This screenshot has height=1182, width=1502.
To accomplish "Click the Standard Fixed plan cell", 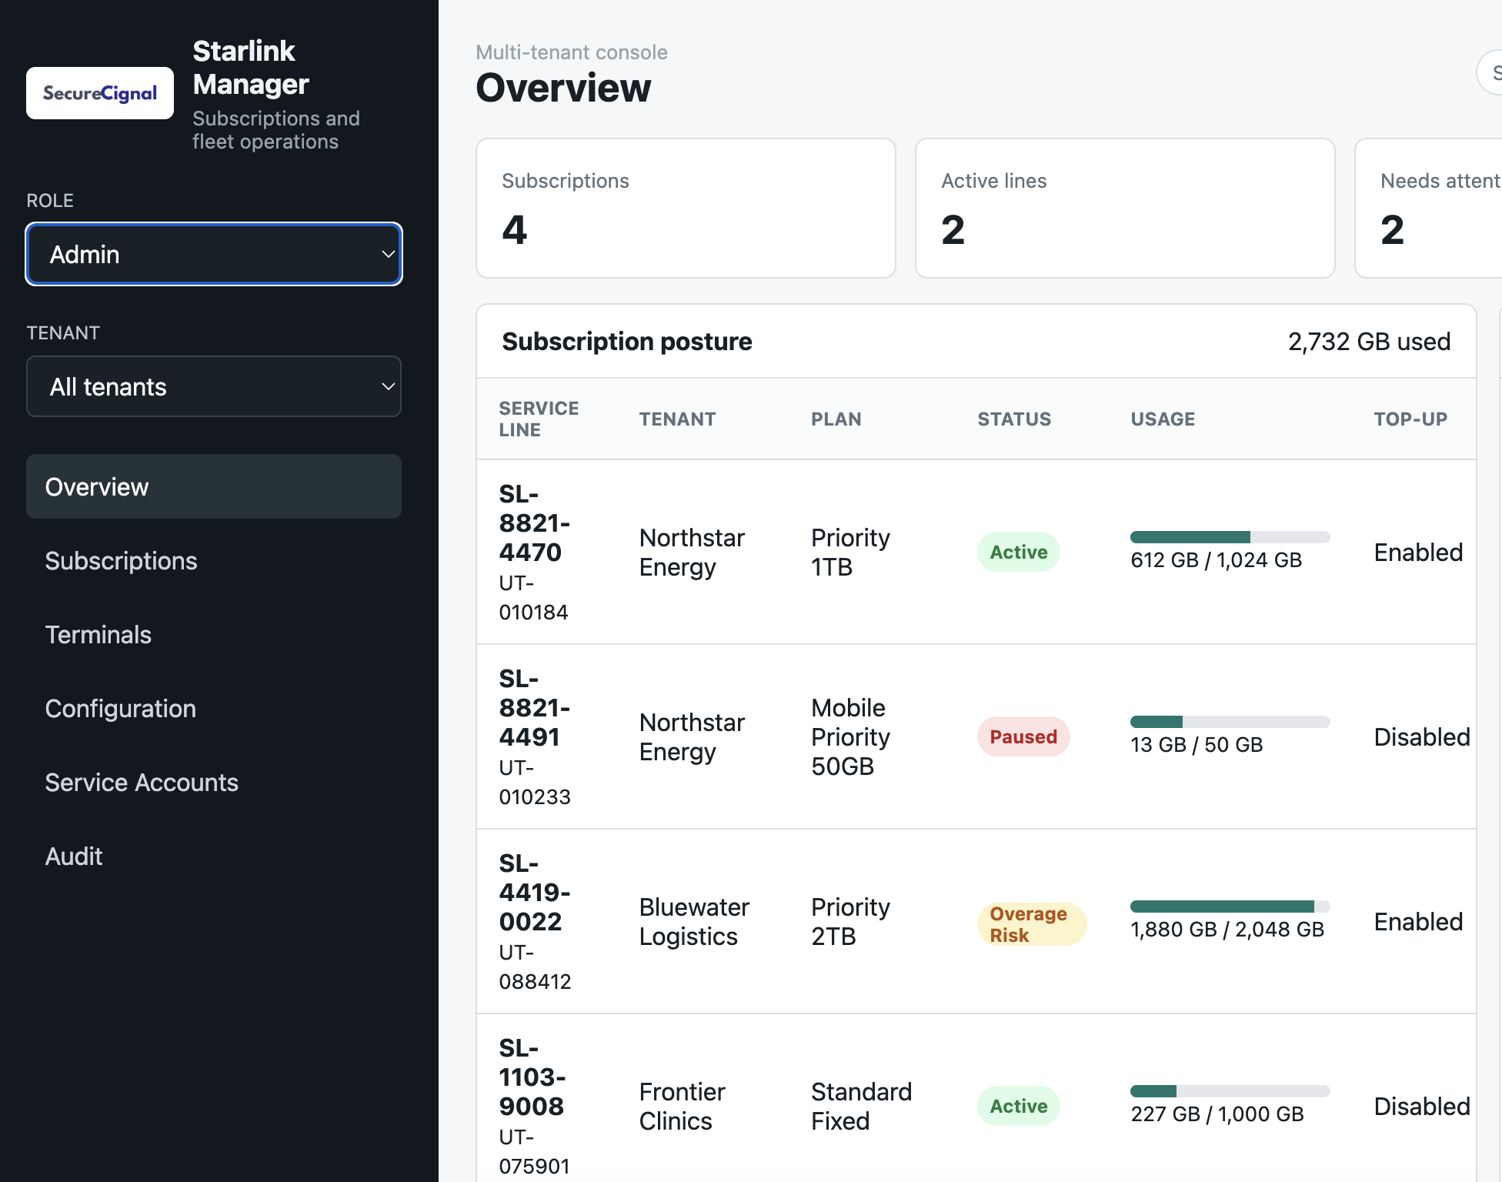I will tap(861, 1106).
